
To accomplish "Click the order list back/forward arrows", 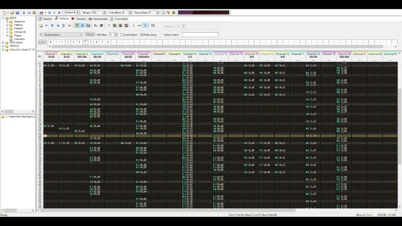I will click(42, 42).
